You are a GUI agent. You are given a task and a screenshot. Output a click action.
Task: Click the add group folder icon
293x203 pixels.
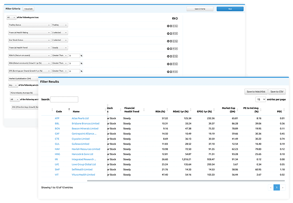pyautogui.click(x=174, y=18)
